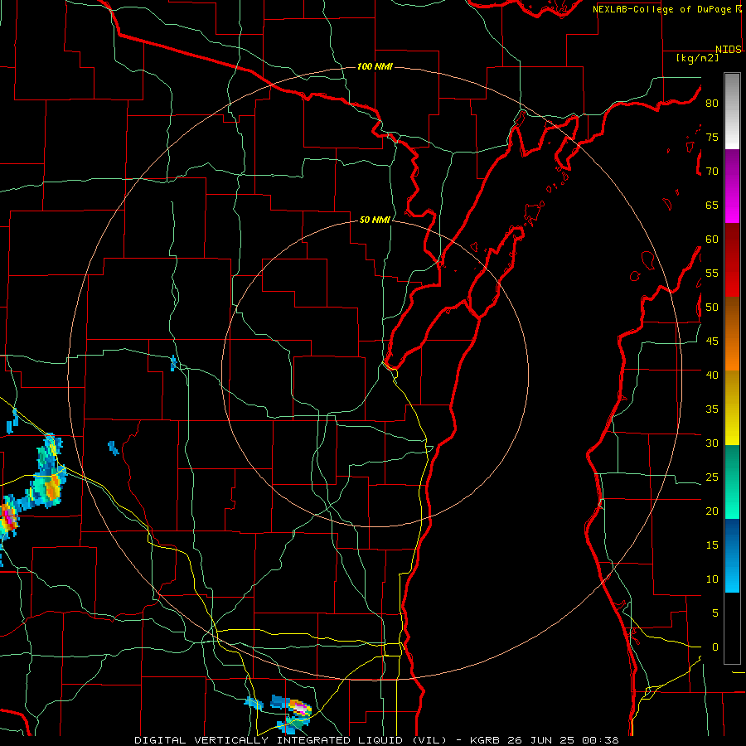Viewport: 746px width, 746px height.
Task: Click the 26 JUN 25 date stamp
Action: pyautogui.click(x=541, y=740)
